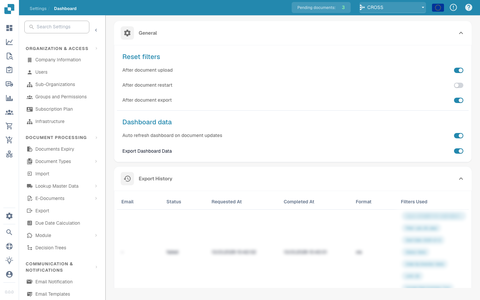The width and height of the screenshot is (480, 300).
Task: Click the Requested At column header
Action: [x=227, y=202]
